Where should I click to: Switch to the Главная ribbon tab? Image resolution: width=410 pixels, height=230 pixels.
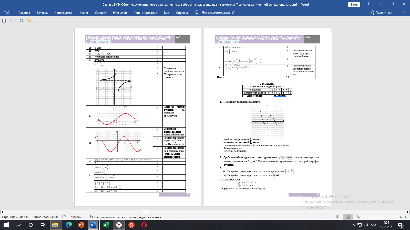pyautogui.click(x=24, y=13)
